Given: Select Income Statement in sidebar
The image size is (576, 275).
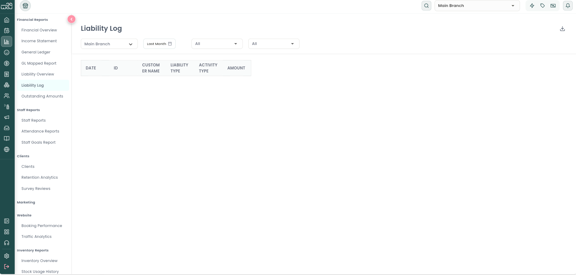Looking at the screenshot, I should coord(39,41).
